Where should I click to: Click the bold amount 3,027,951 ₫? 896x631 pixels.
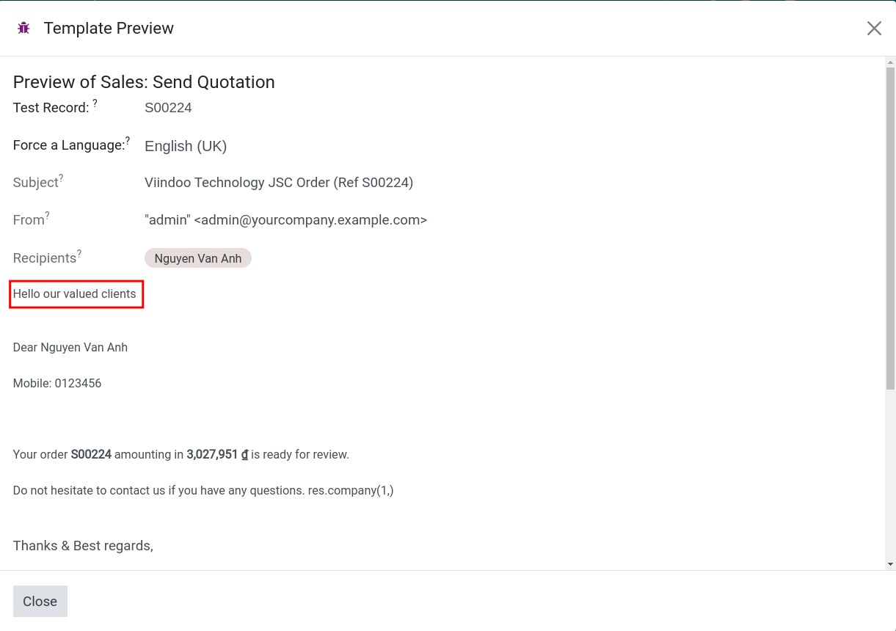[x=217, y=455]
